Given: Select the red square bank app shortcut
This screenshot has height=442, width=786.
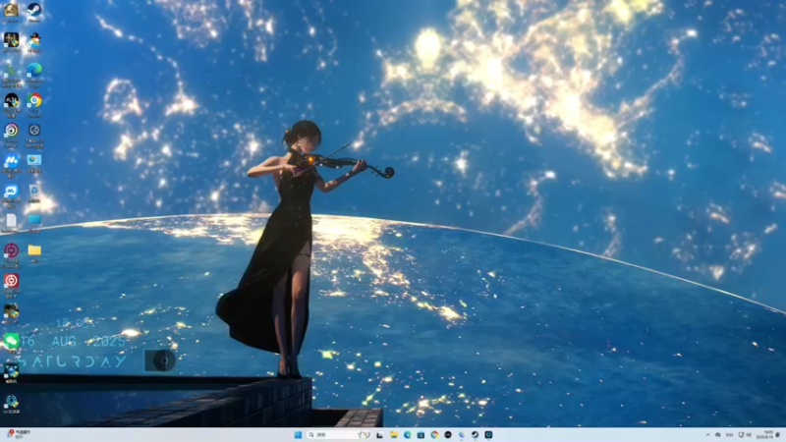Looking at the screenshot, I should point(11,283).
